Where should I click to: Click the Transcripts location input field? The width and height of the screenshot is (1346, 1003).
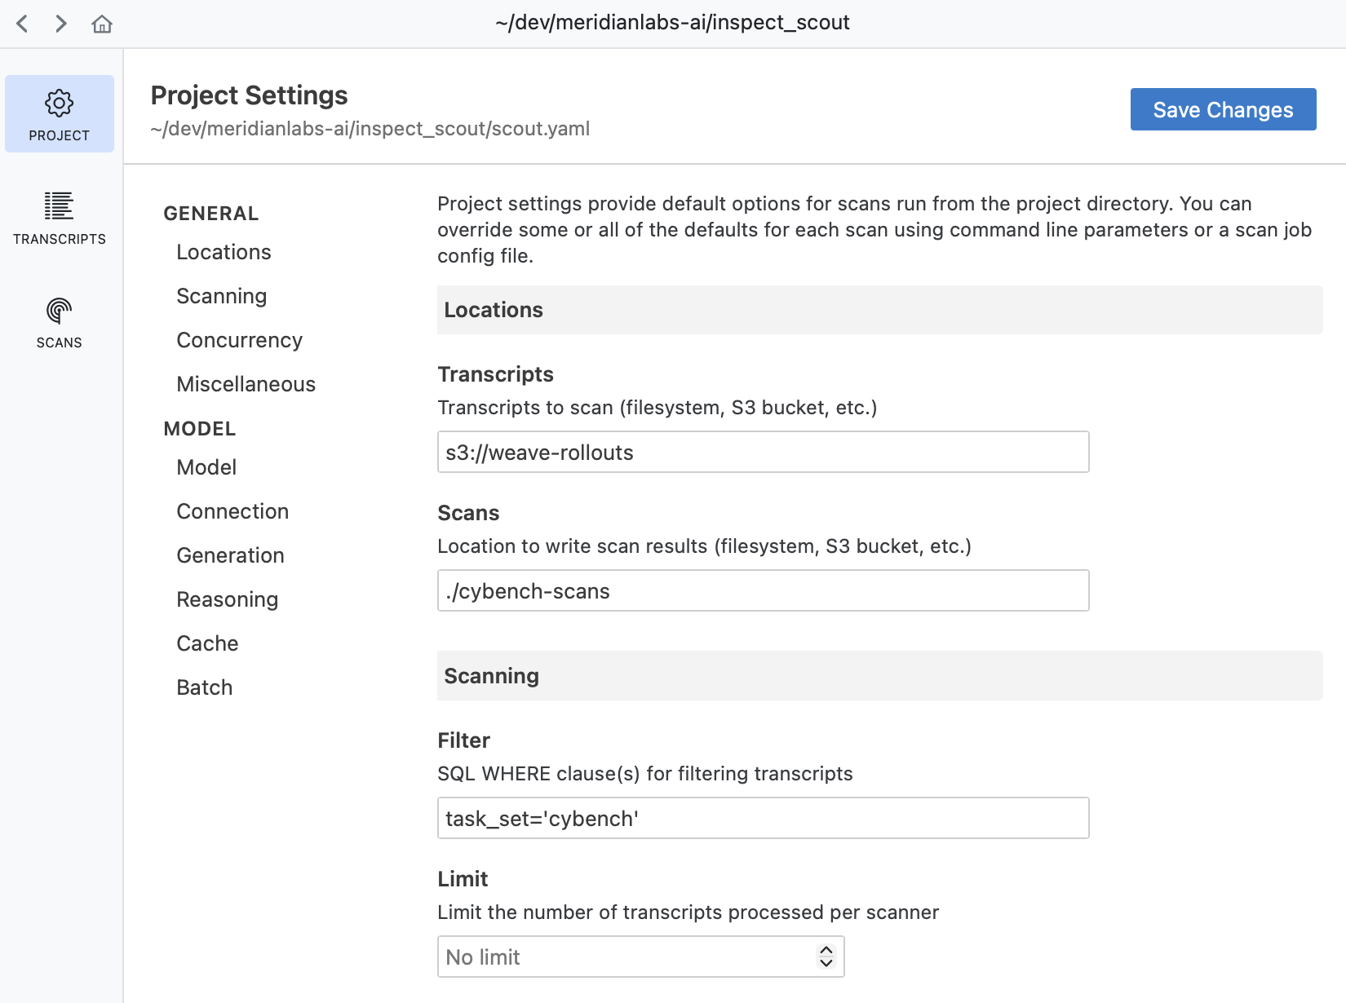tap(763, 452)
